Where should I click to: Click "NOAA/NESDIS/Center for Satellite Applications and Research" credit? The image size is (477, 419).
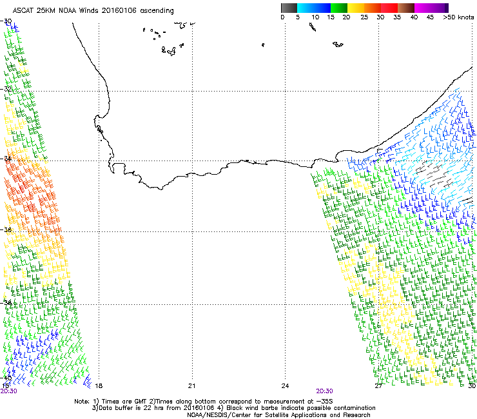click(278, 415)
